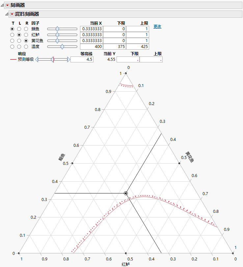Click right arrow of 预测等级 contour slider
The image size is (243, 267).
68,59
